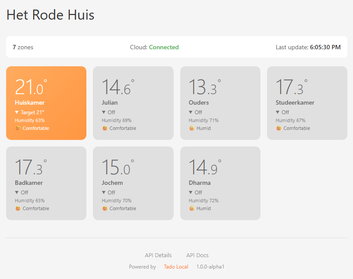Click Humidity 72% in Dharma

pyautogui.click(x=203, y=201)
